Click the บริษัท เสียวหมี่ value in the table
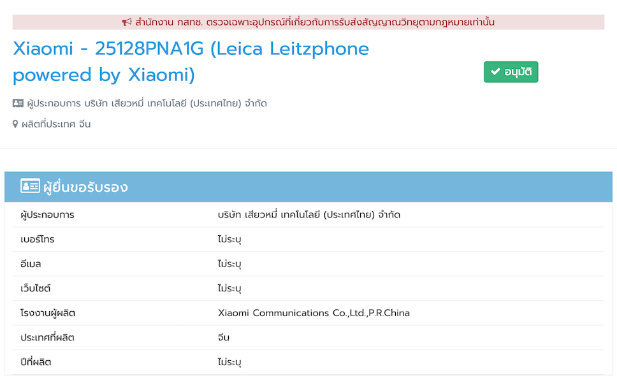617x385 pixels. click(308, 215)
